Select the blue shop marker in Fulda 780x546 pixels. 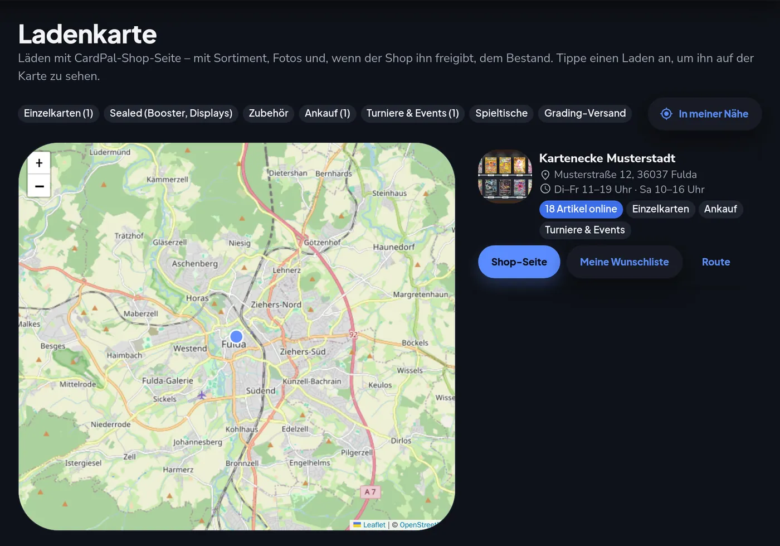coord(236,336)
